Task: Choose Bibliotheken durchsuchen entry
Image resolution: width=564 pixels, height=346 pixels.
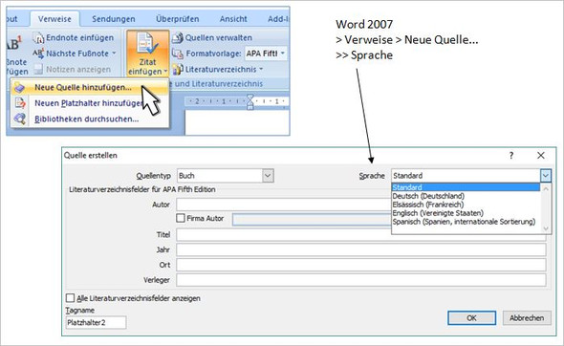Action: point(90,119)
